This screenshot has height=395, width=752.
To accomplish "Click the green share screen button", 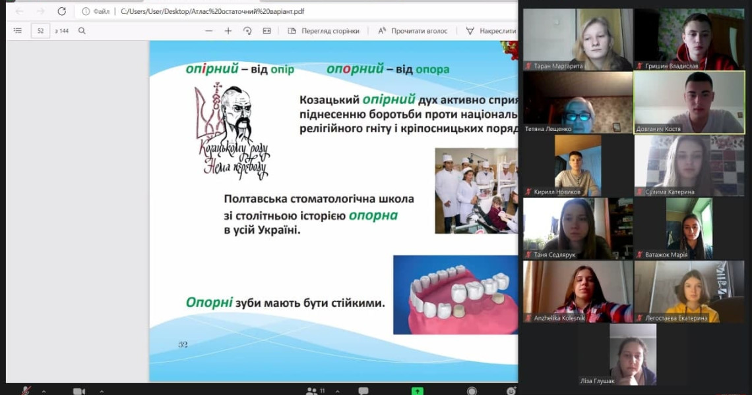I will coord(418,391).
